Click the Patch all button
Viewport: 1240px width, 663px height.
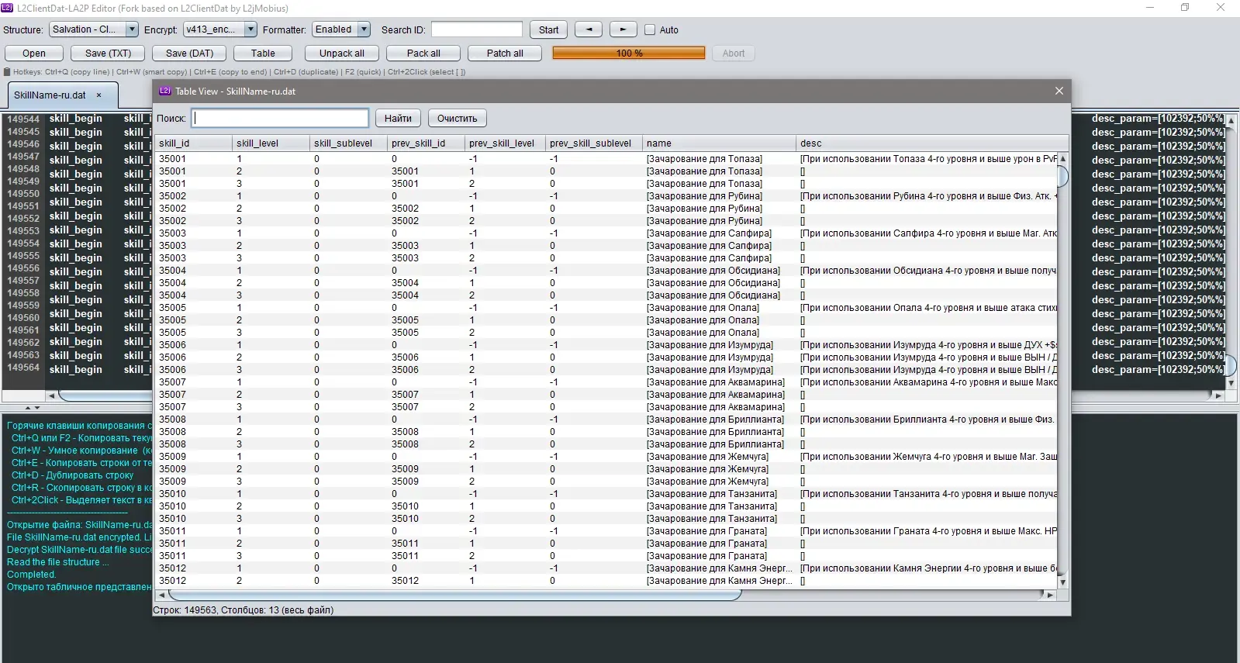tap(505, 53)
